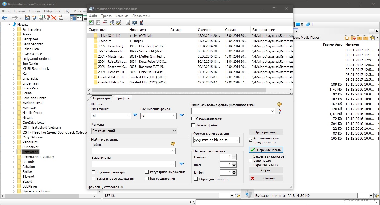Screen dimensions: 380x205
Task: Click the network drive icon labeled 1
Action: pos(308,24)
